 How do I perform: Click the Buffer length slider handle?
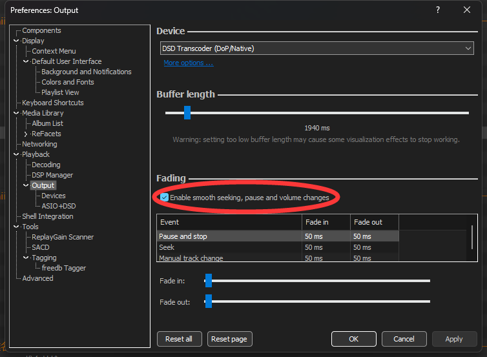pos(187,113)
